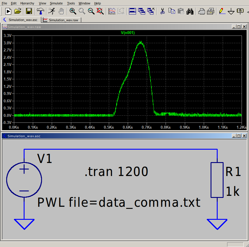The height and width of the screenshot is (247, 249).
Task: Click the printer setup icon
Action: tap(201, 11)
